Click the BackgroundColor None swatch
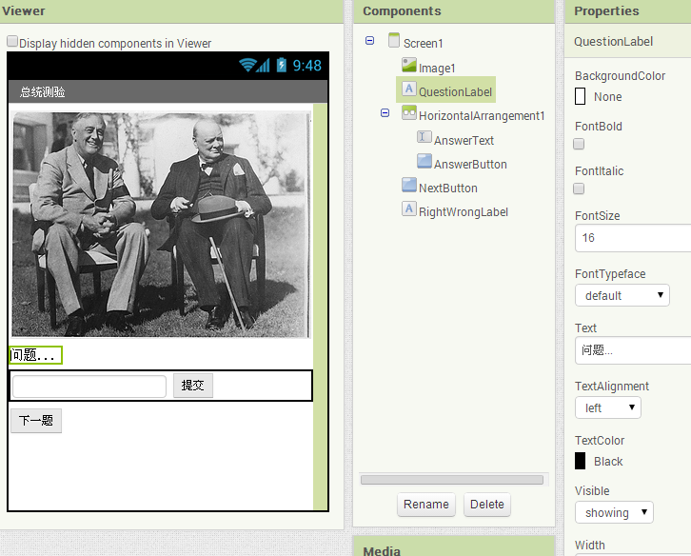Viewport: 691px width, 556px height. click(581, 96)
